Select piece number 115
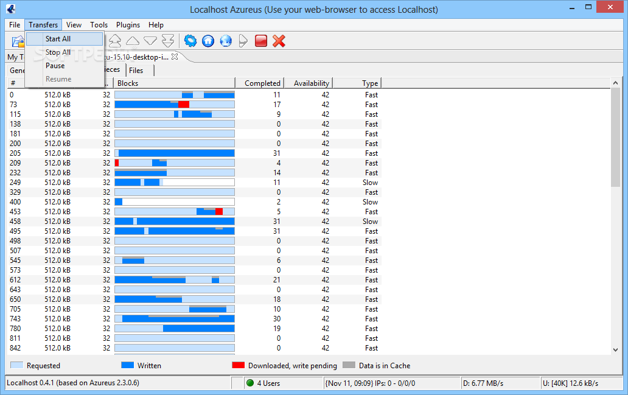Viewport: 628px width, 395px height. click(x=15, y=114)
